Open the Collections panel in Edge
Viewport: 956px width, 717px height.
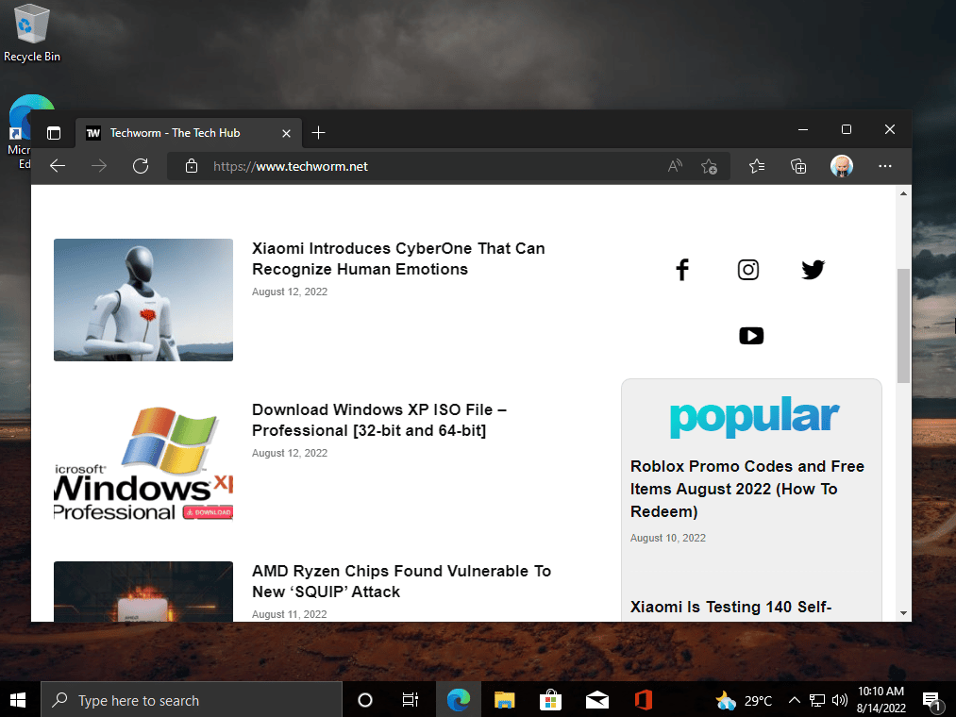pos(798,166)
